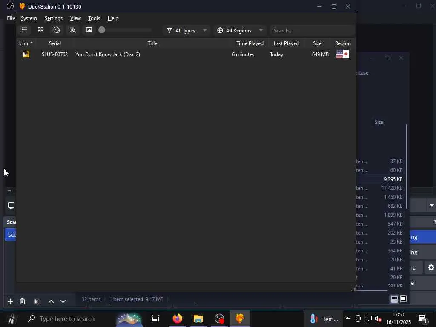Open the System menu
The width and height of the screenshot is (436, 327).
29,18
